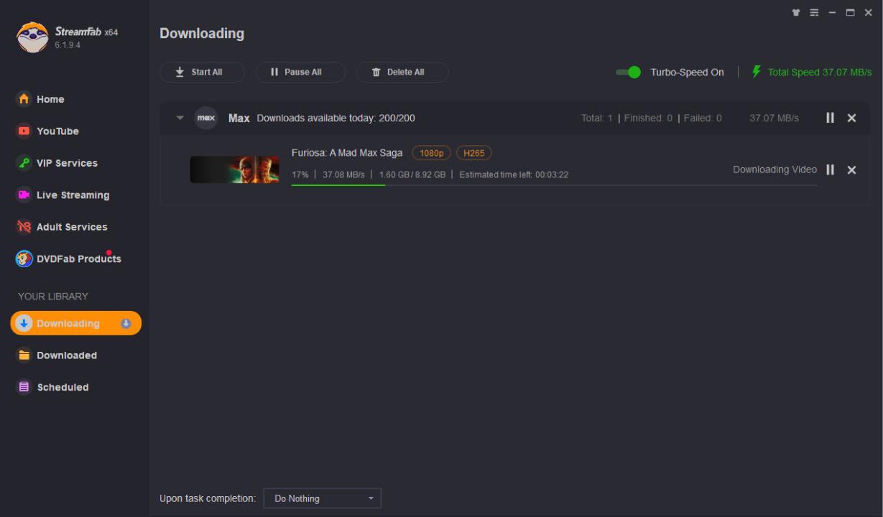Click "Estimated time left: 00:03:22" text
Image resolution: width=883 pixels, height=517 pixels.
coord(514,174)
